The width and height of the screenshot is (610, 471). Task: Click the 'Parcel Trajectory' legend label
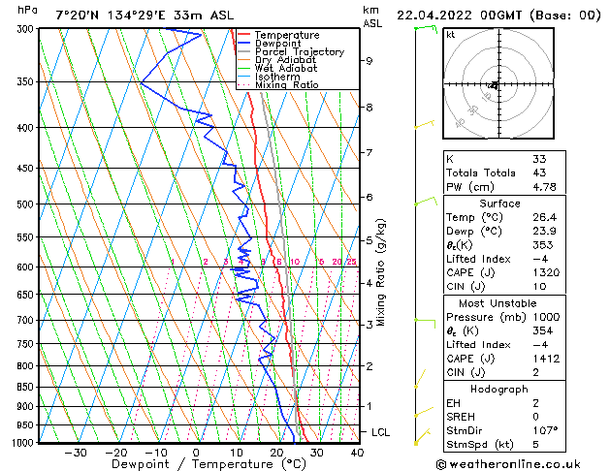[300, 51]
